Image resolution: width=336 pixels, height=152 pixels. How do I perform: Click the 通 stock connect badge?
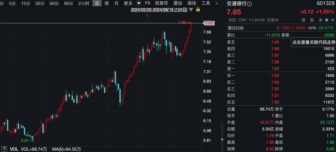coord(303,20)
